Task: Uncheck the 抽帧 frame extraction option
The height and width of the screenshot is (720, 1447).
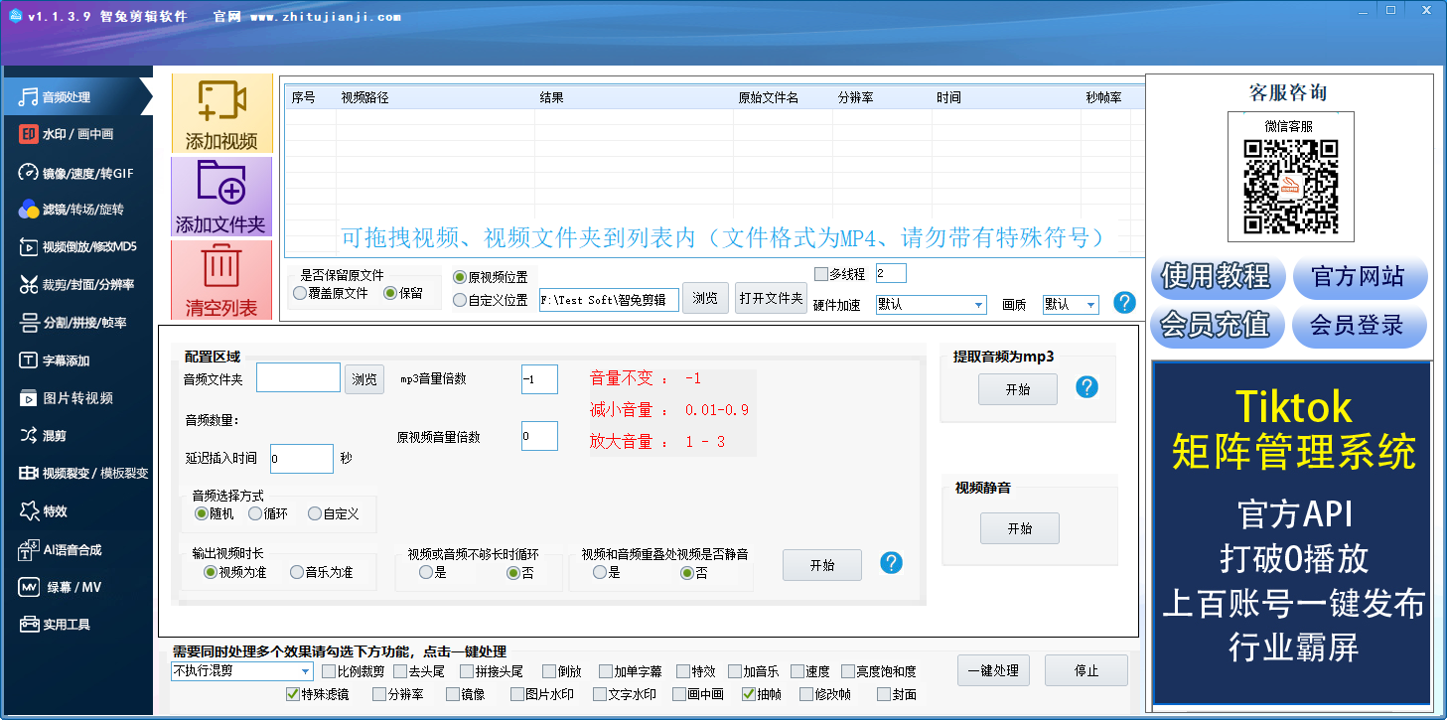Action: pyautogui.click(x=748, y=696)
